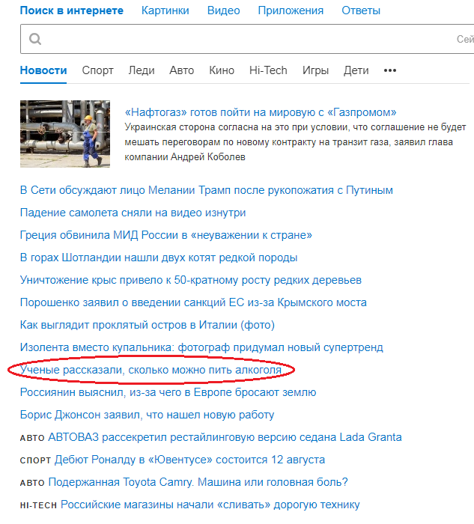Open the Падение самолета video news link
The width and height of the screenshot is (474, 524).
point(133,213)
